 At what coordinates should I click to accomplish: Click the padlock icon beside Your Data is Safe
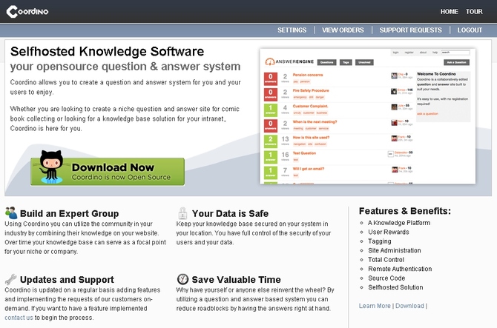[x=182, y=213]
